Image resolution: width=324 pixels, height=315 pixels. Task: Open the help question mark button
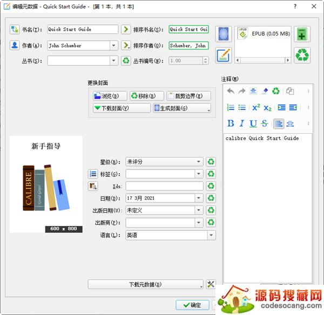[x=295, y=6]
